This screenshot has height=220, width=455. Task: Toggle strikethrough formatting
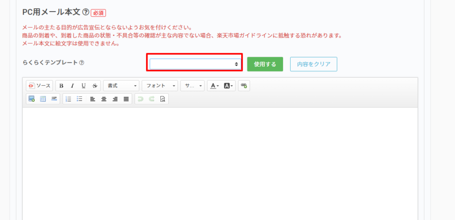coord(95,86)
